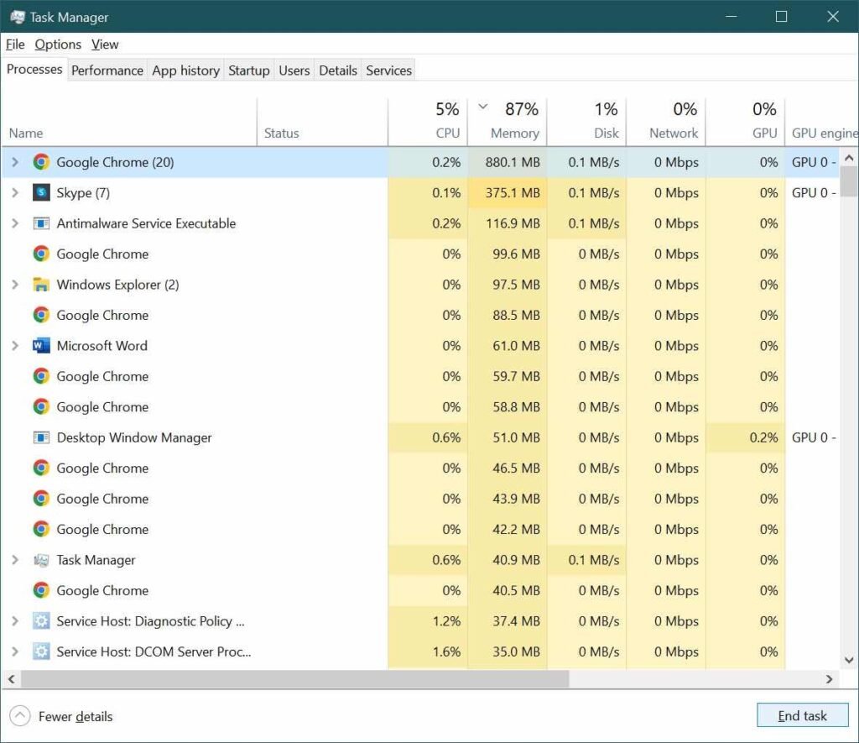Switch to the Users tab
The height and width of the screenshot is (743, 859).
tap(294, 71)
